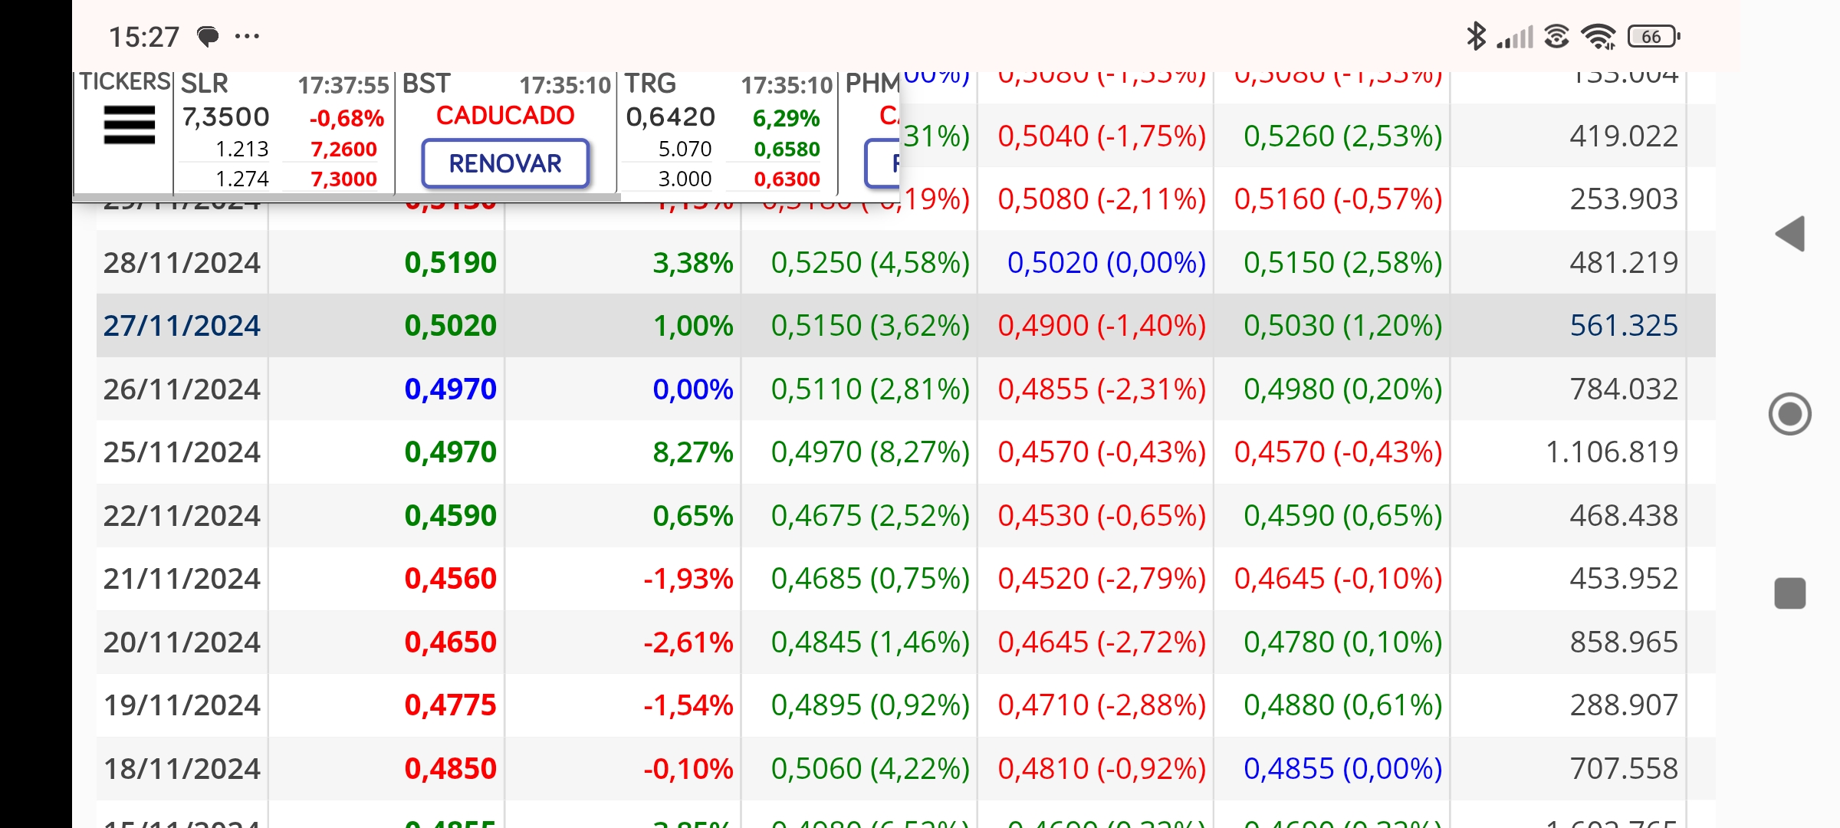Open the TRG ticker quote
This screenshot has width=1840, height=828.
click(727, 132)
